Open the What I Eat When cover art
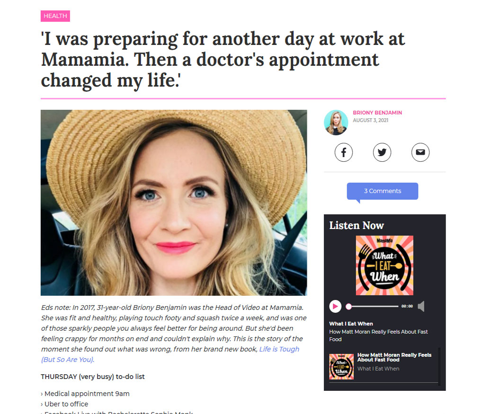The height and width of the screenshot is (414, 491). (x=384, y=265)
